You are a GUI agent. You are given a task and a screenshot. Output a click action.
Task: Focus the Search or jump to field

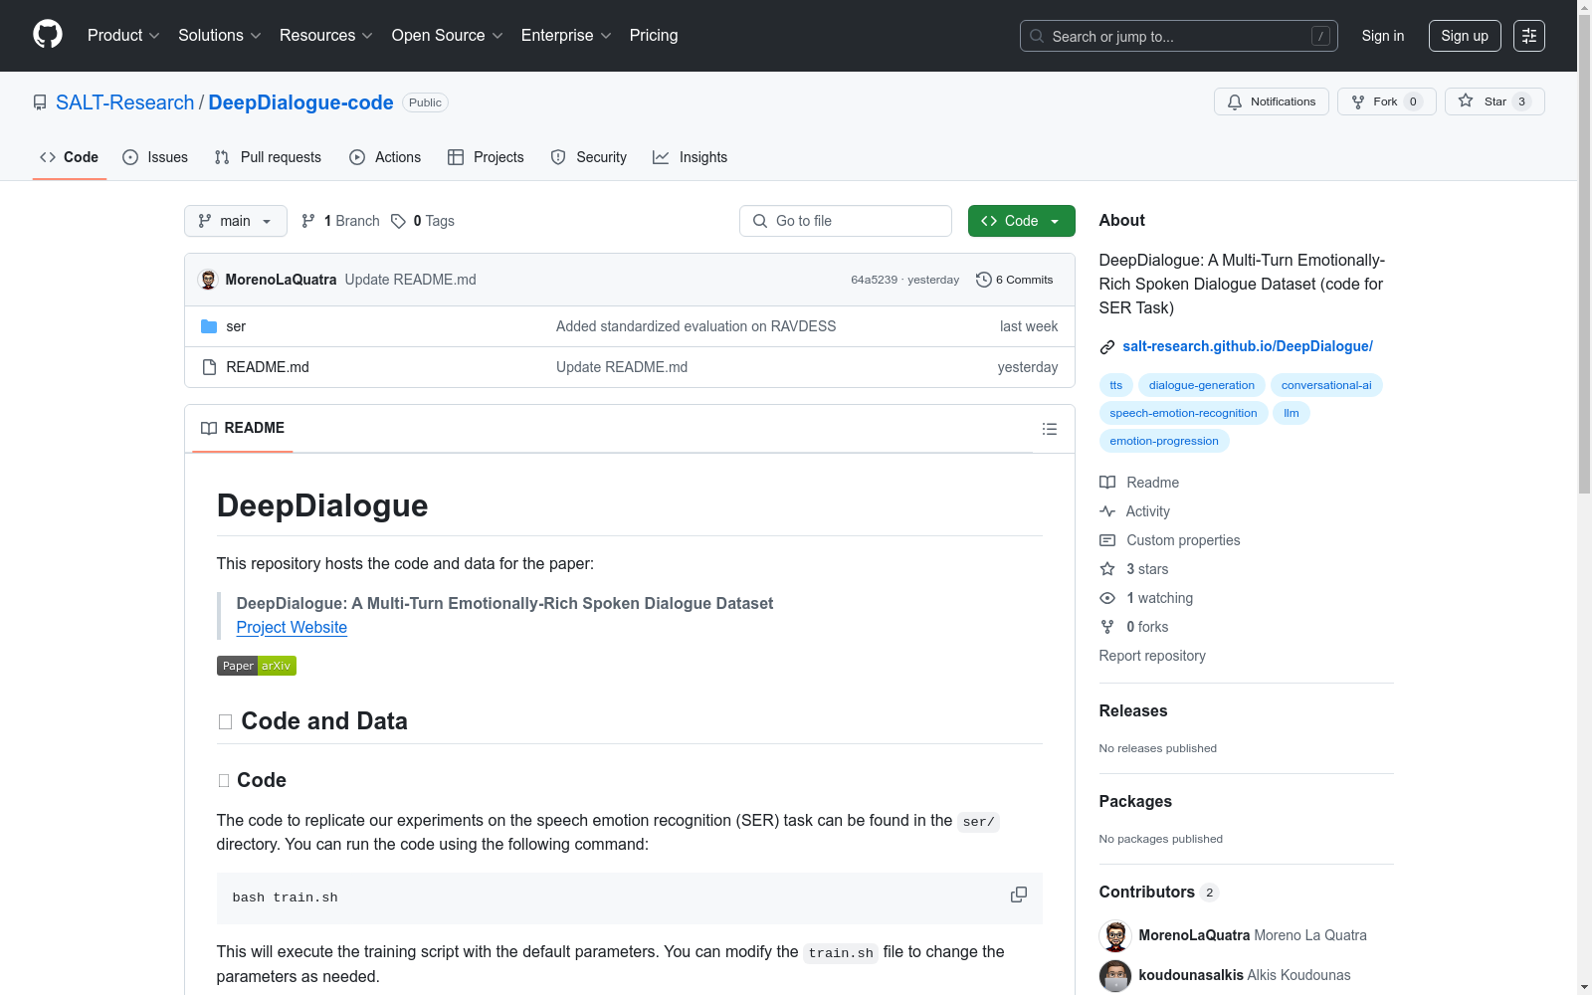(x=1179, y=36)
